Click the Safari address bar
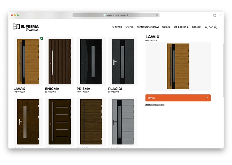The height and width of the screenshot is (165, 232). point(116,15)
